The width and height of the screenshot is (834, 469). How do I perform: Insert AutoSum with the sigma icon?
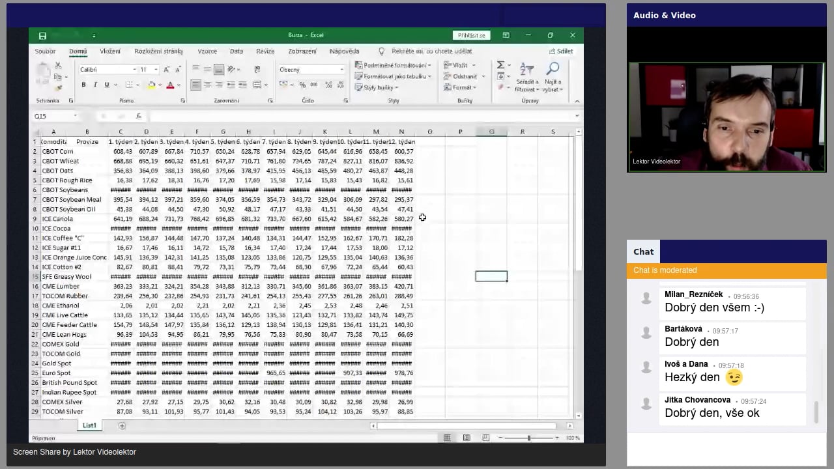click(500, 65)
